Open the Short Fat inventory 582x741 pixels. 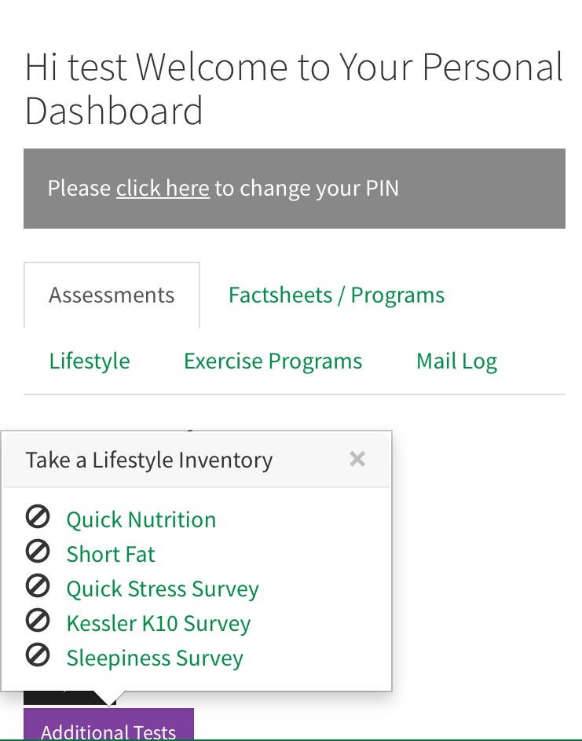[x=111, y=554]
